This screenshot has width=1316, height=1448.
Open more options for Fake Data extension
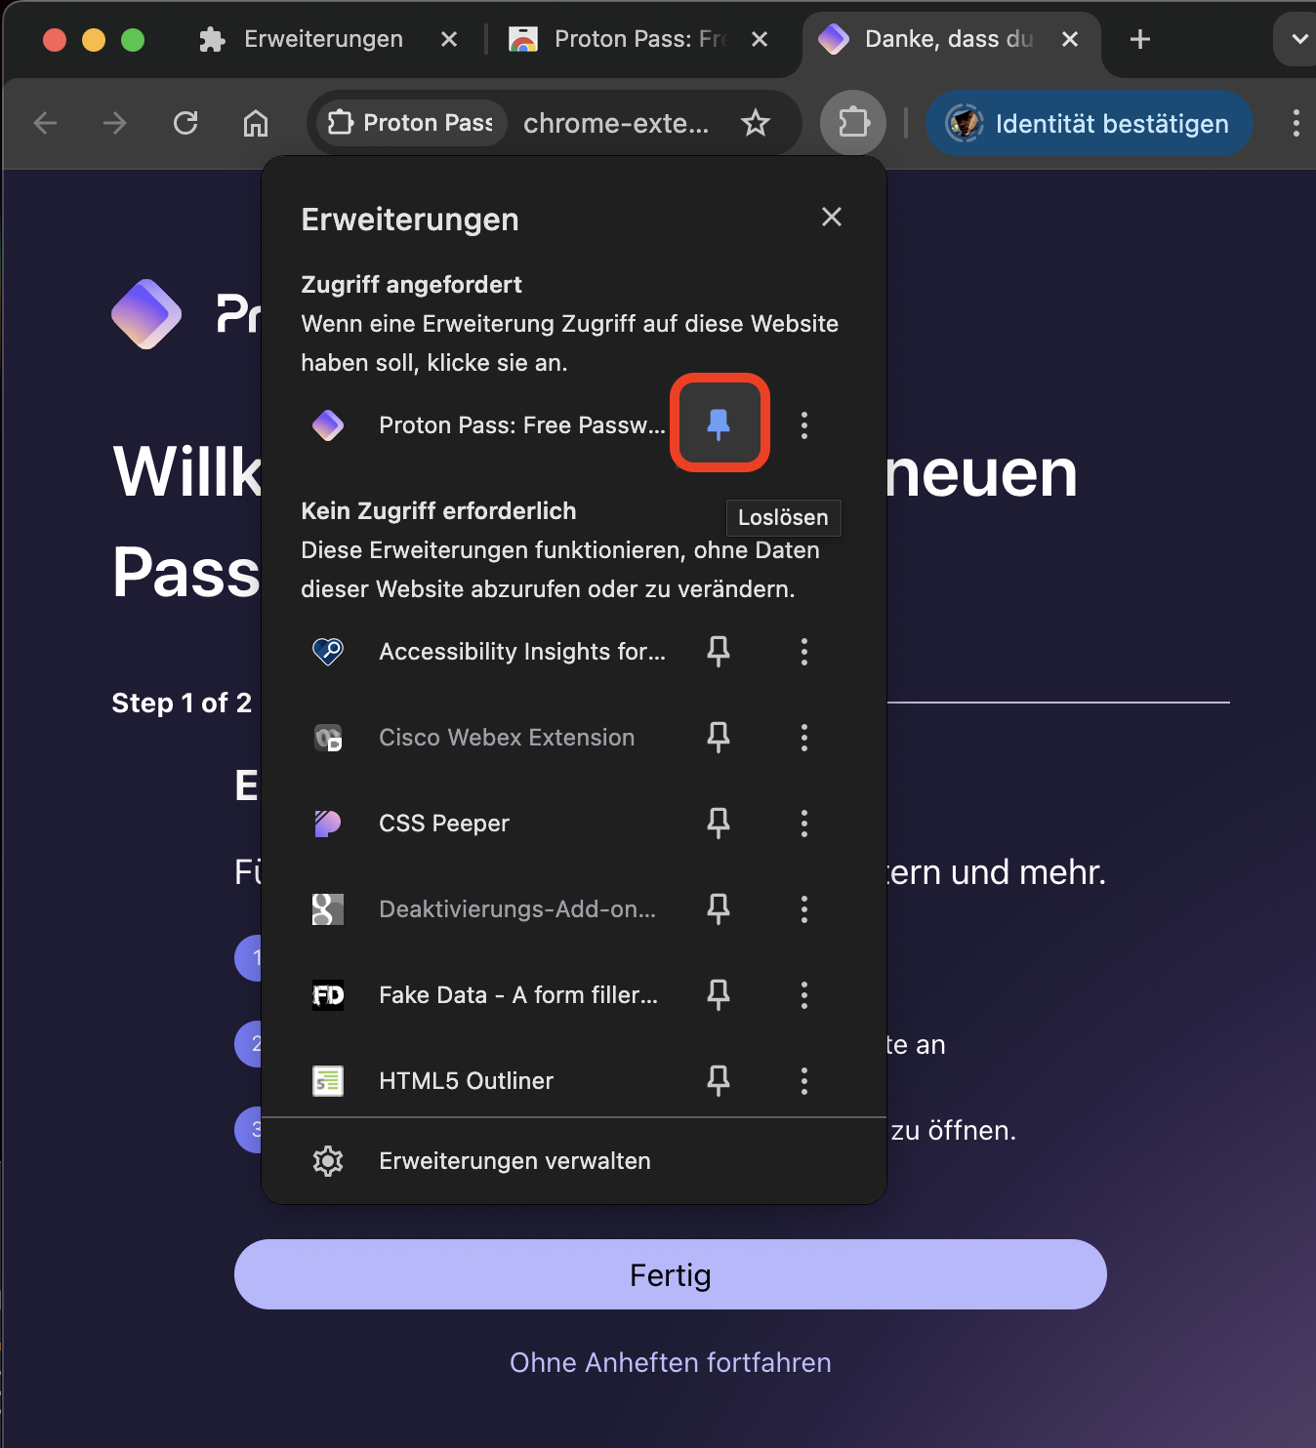804,994
